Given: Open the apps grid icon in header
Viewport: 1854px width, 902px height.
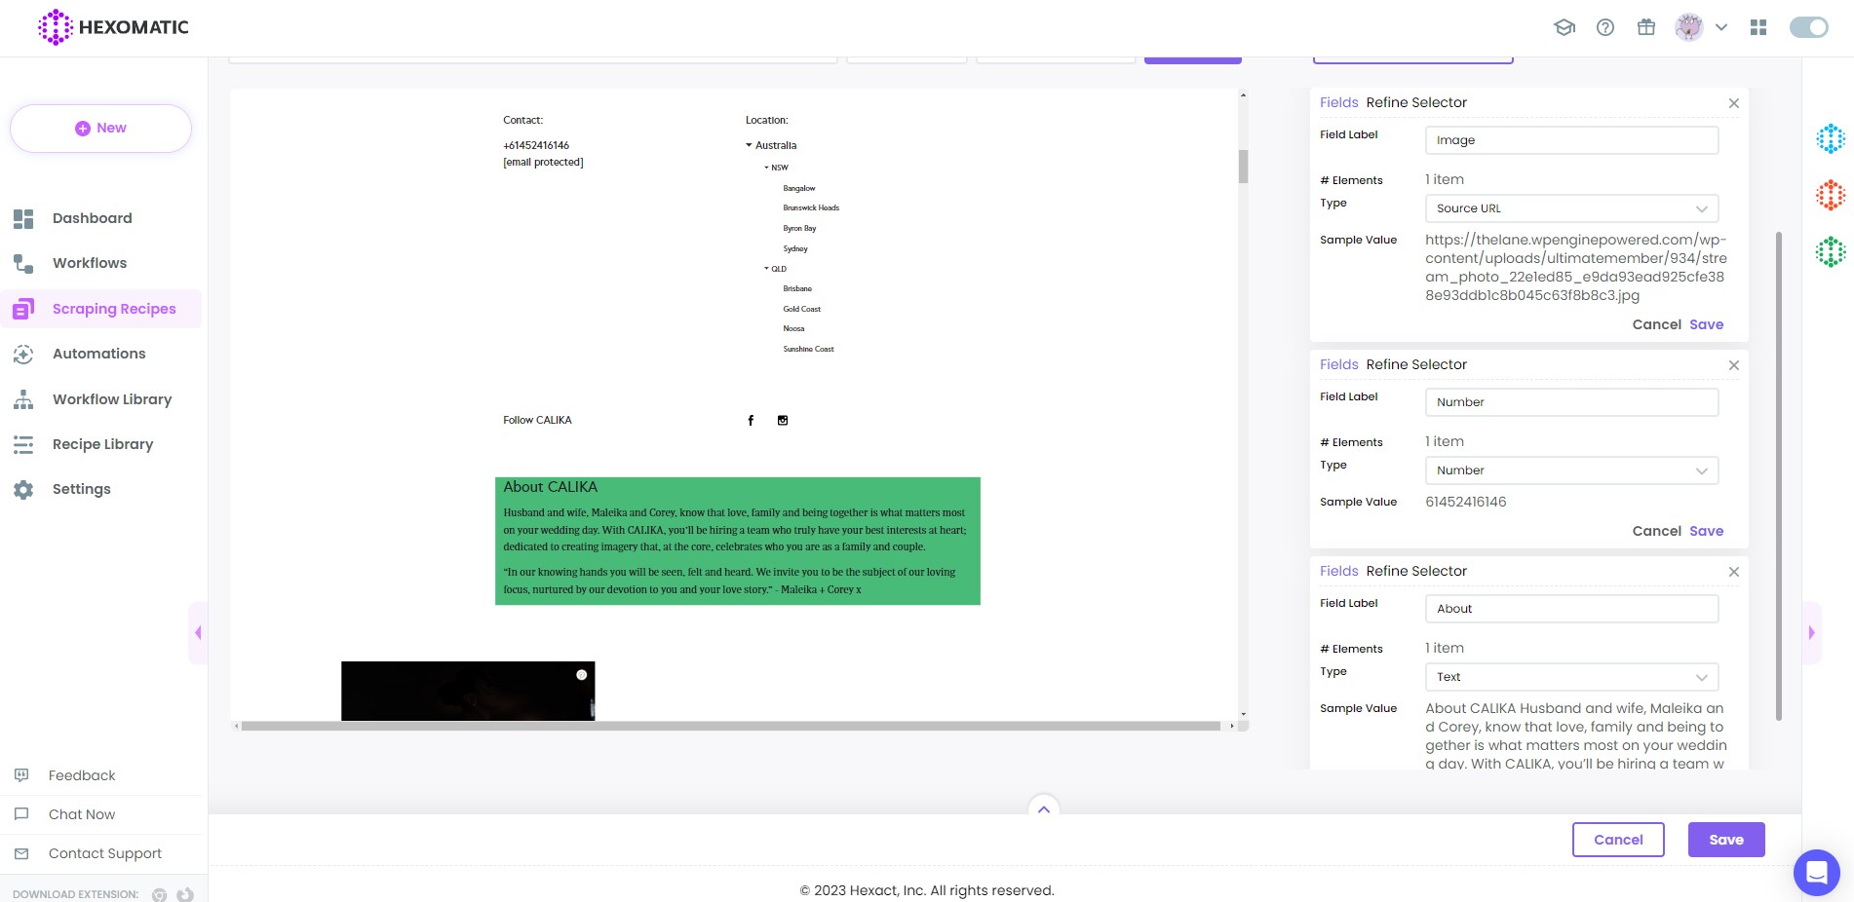Looking at the screenshot, I should pos(1759,27).
